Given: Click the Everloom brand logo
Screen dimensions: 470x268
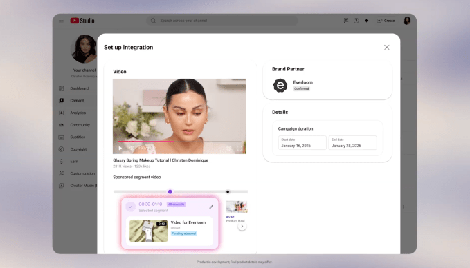Looking at the screenshot, I should pyautogui.click(x=280, y=86).
